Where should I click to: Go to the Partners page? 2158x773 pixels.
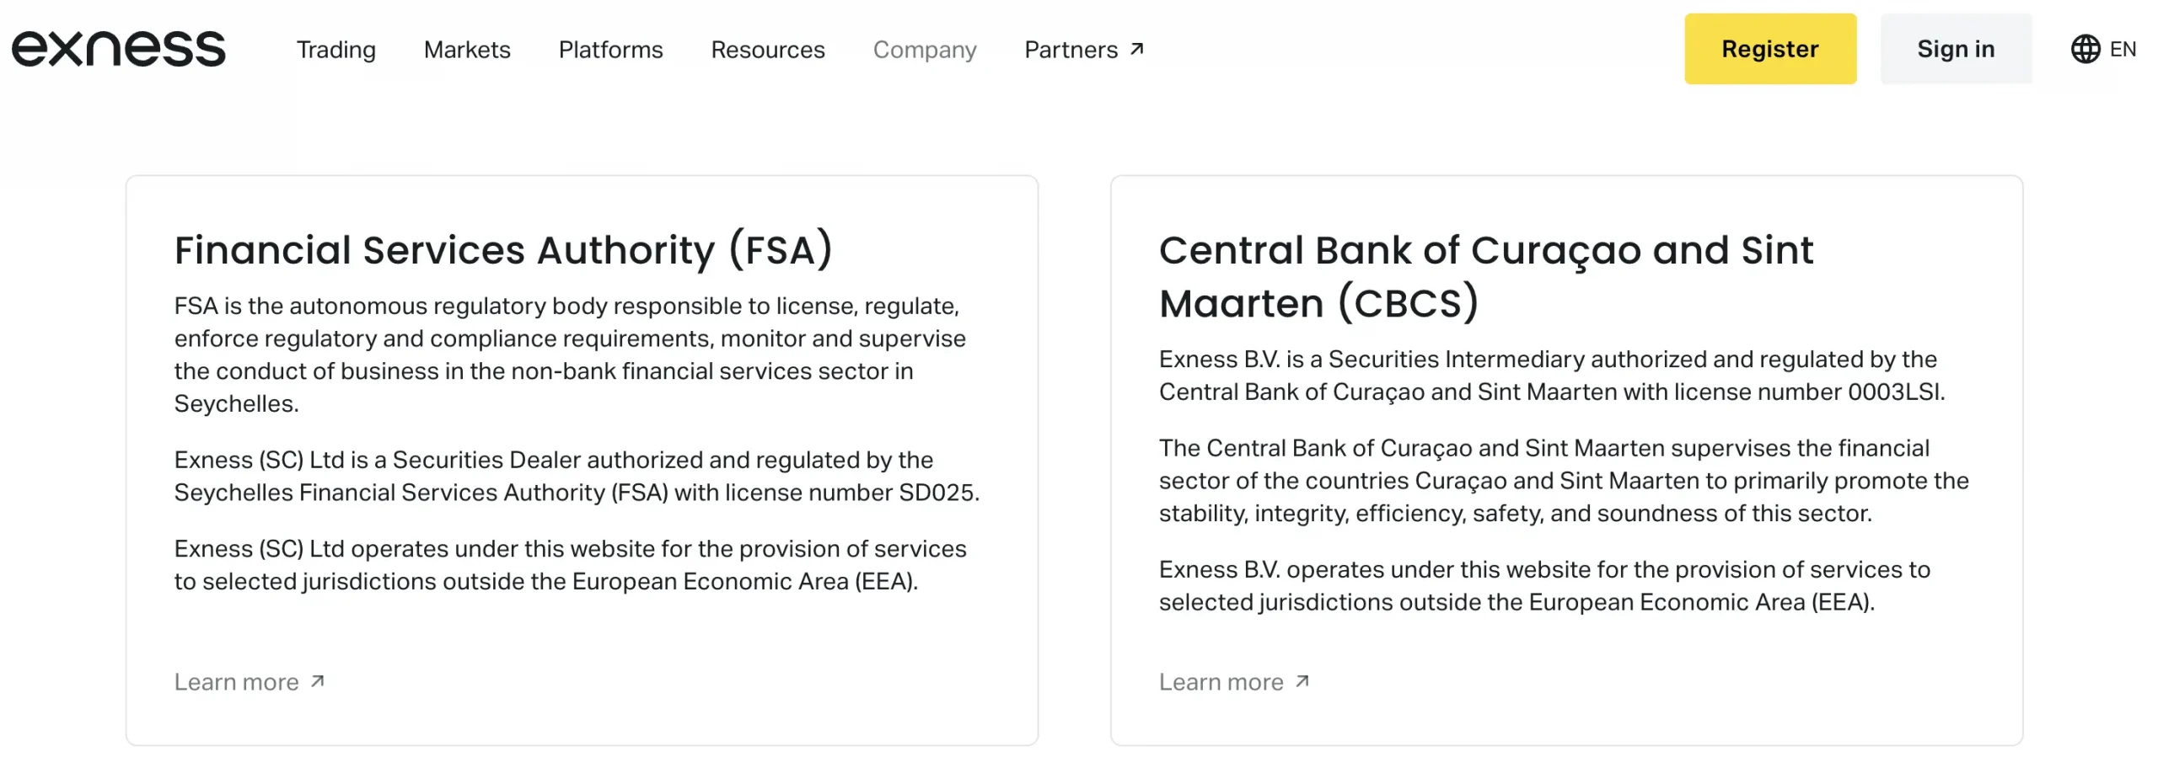1084,50
